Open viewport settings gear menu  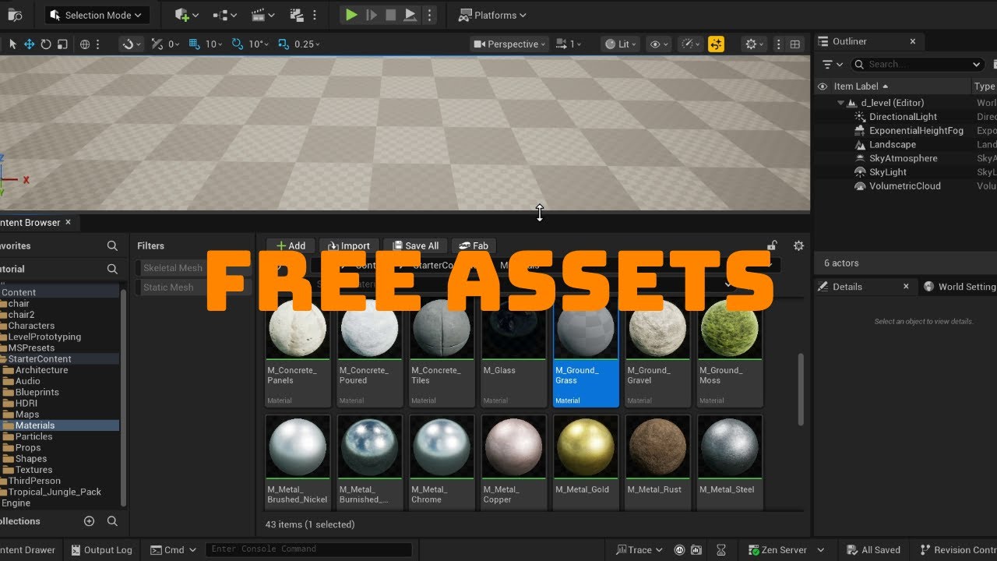tap(755, 44)
